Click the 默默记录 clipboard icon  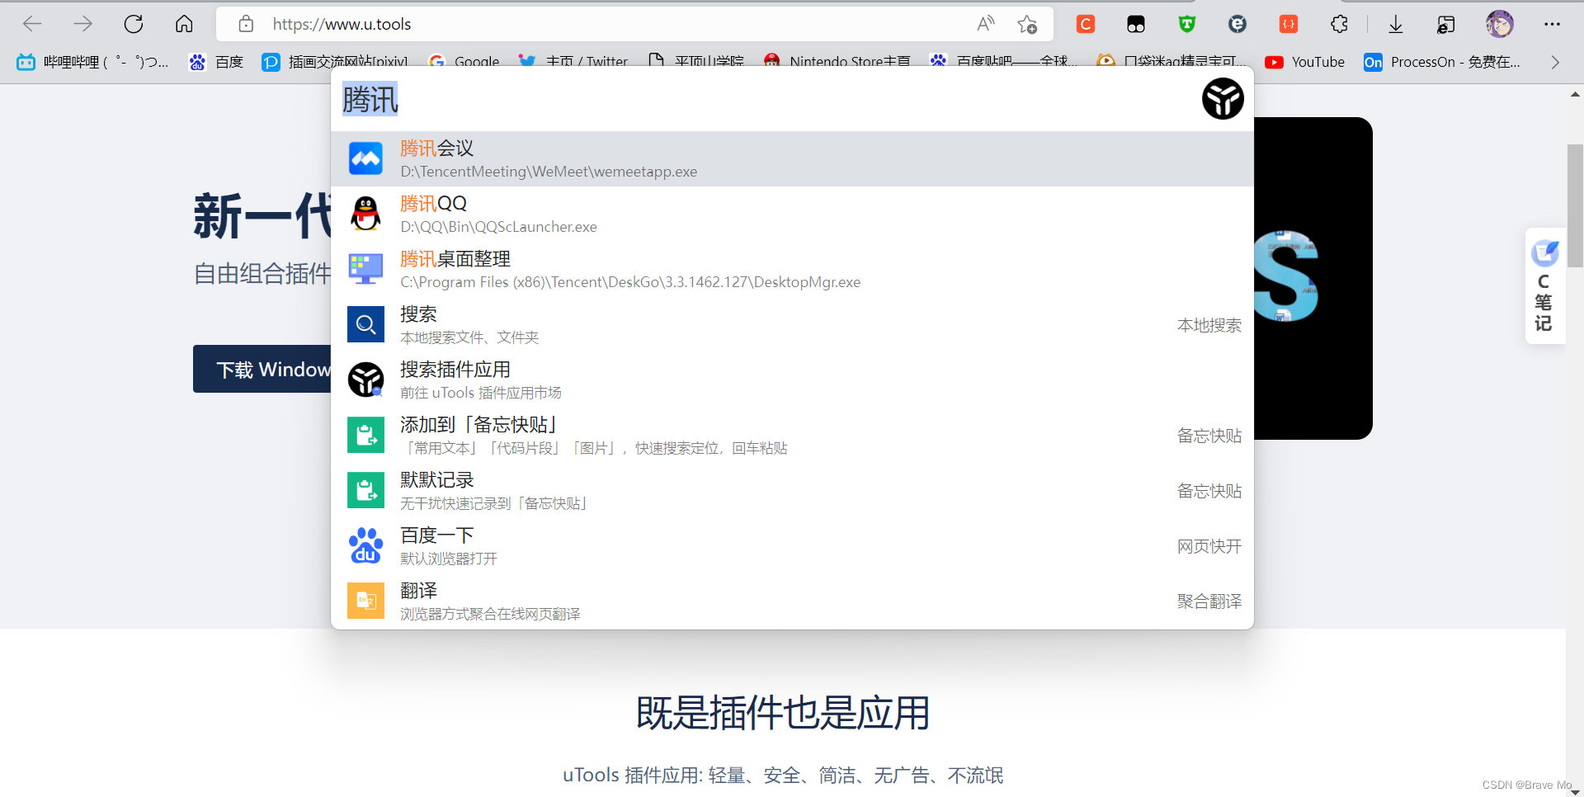(x=365, y=490)
